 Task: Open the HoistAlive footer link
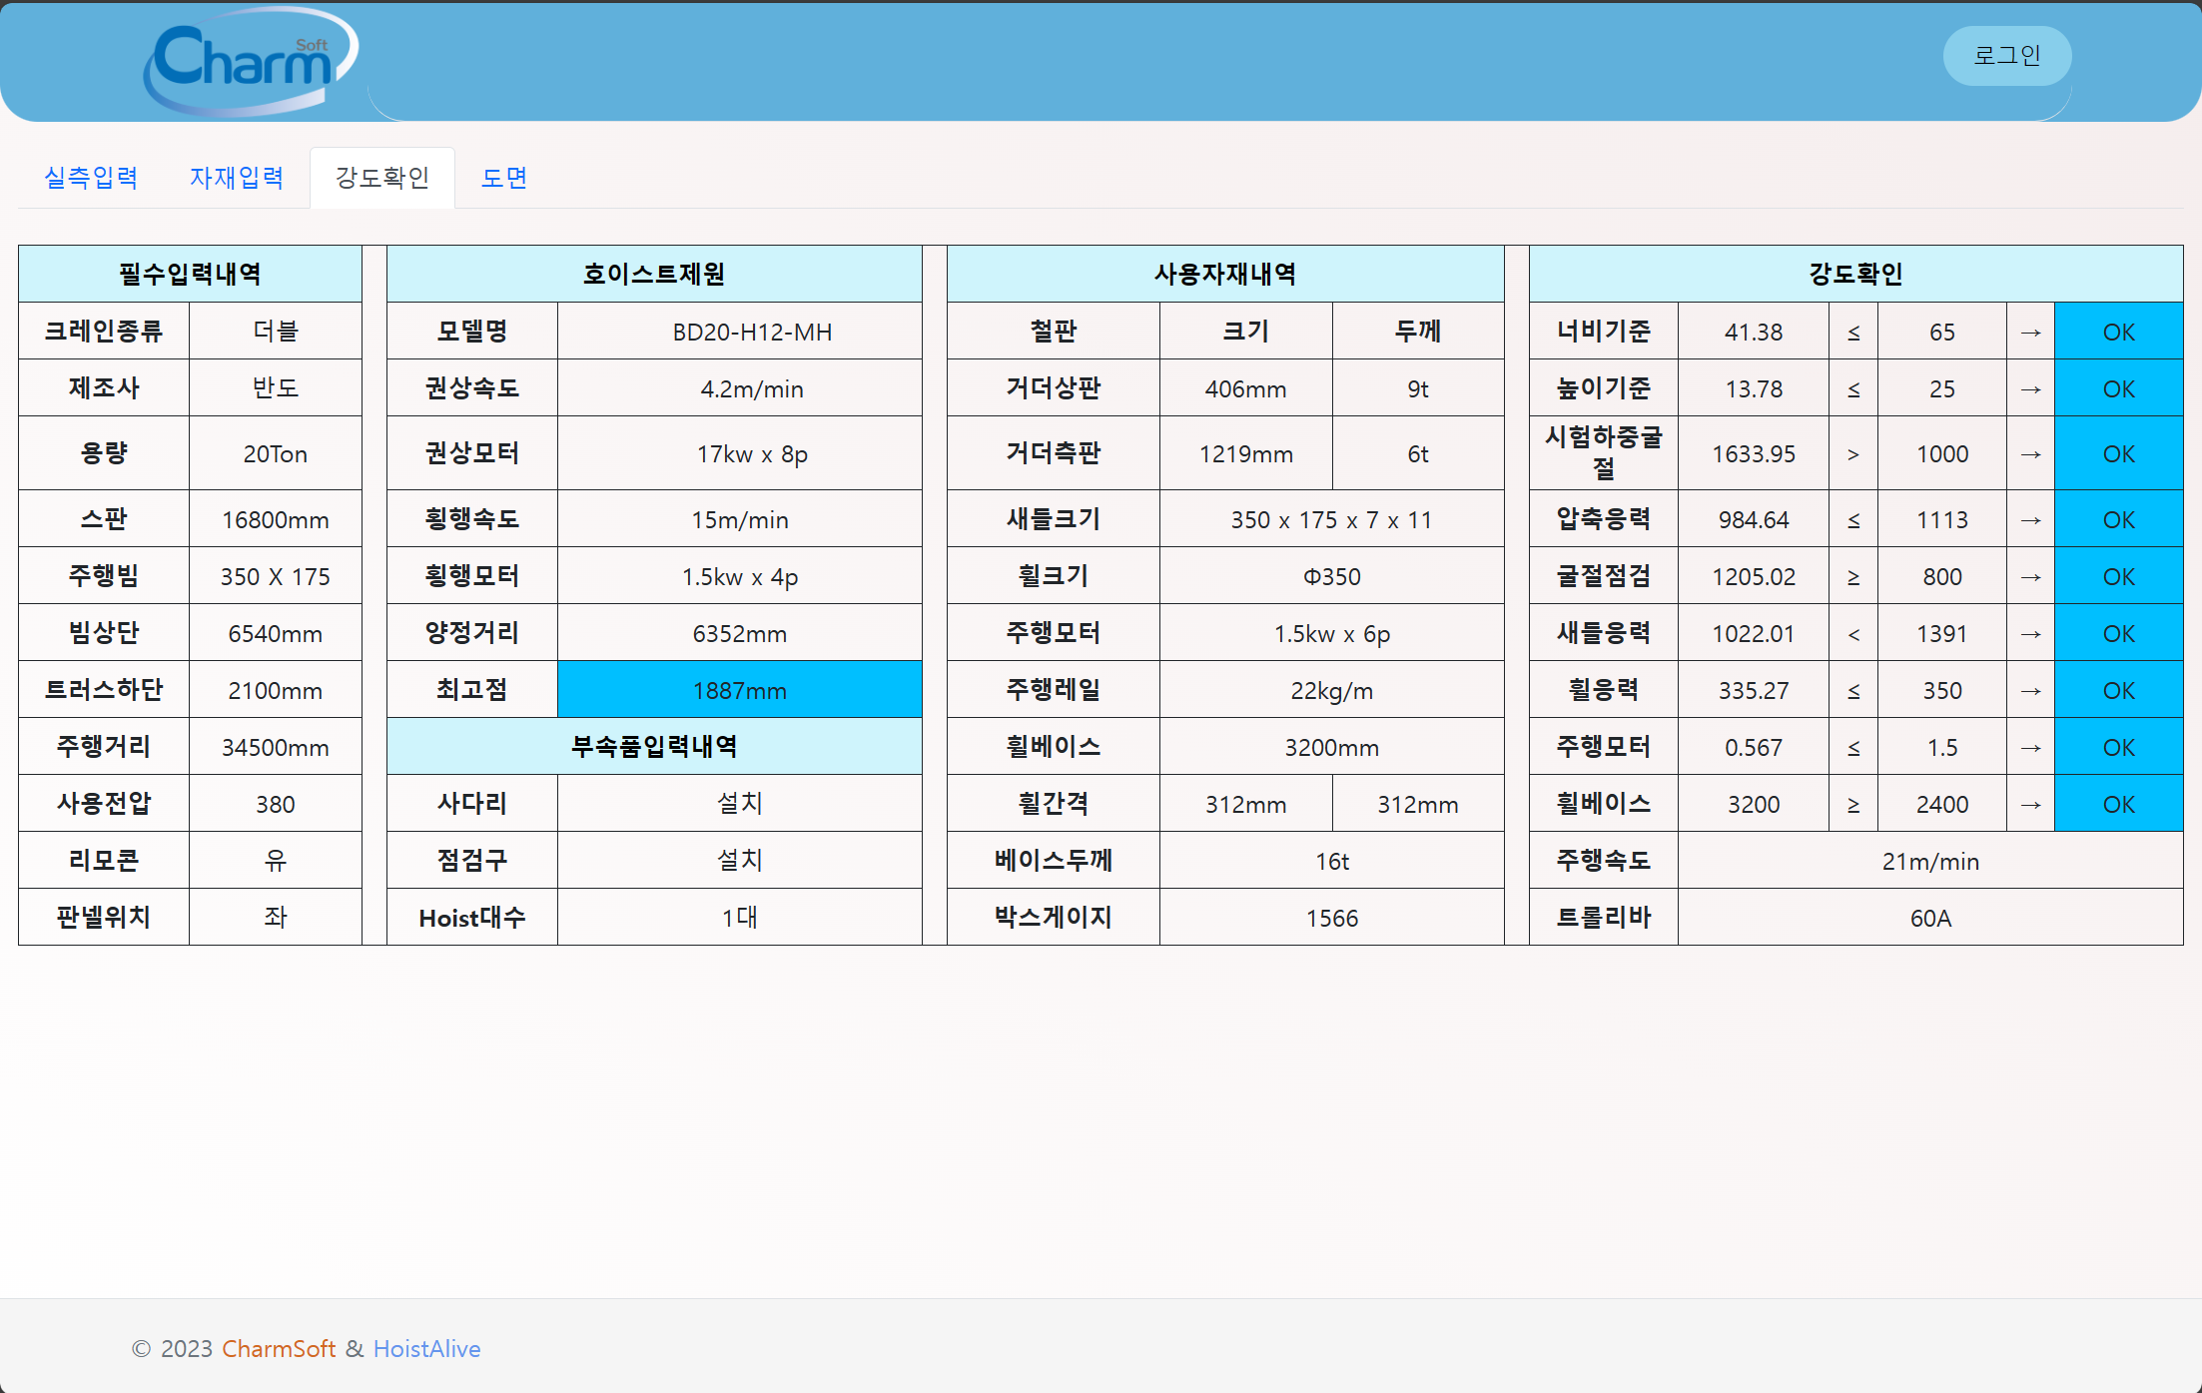tap(426, 1348)
